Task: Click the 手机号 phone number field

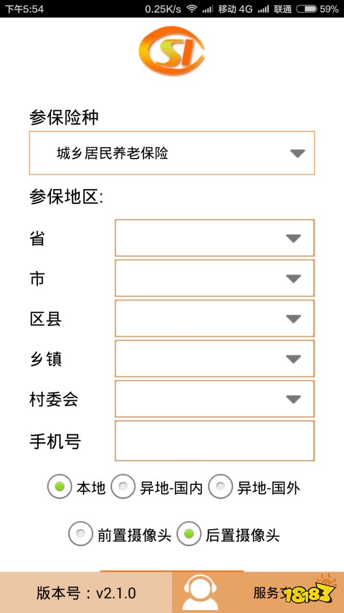Action: coord(214,441)
